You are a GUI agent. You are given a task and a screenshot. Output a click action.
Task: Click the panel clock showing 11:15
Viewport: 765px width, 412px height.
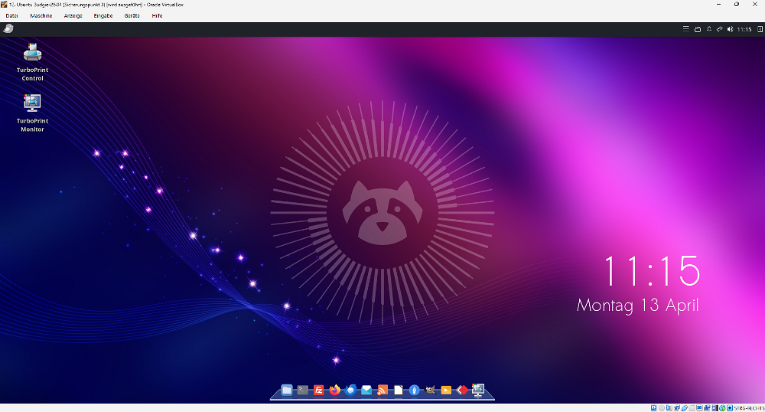coord(745,29)
